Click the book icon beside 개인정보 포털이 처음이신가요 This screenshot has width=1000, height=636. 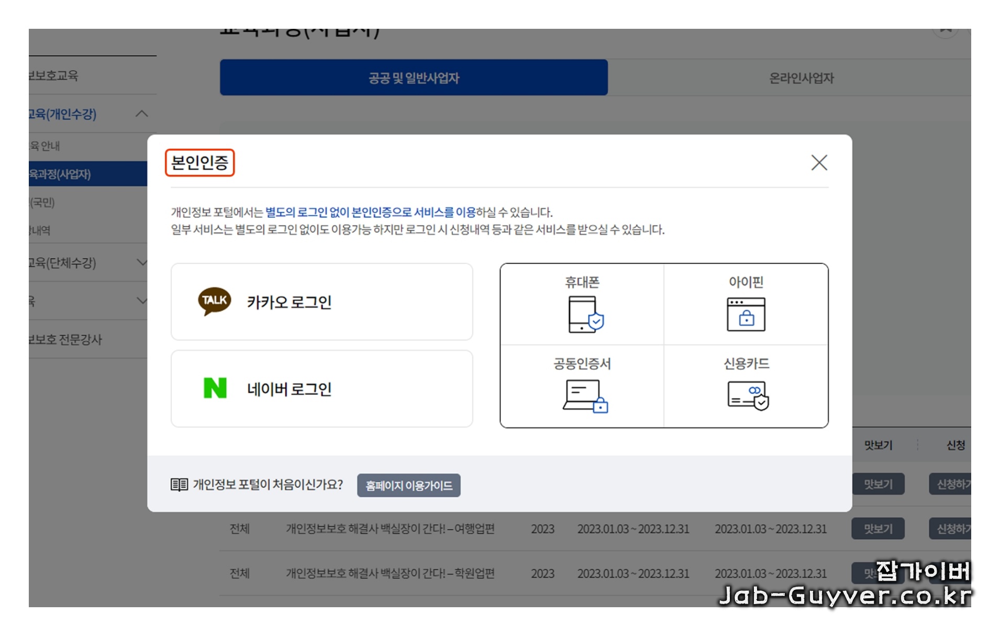pos(179,485)
